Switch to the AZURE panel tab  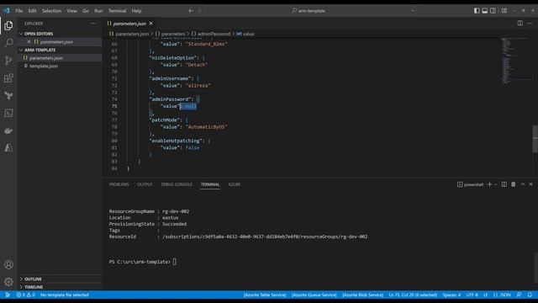tap(235, 184)
